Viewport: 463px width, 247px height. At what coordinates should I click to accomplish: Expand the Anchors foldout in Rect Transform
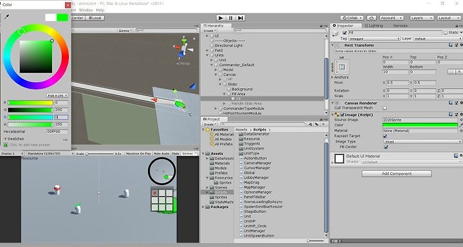click(x=332, y=77)
